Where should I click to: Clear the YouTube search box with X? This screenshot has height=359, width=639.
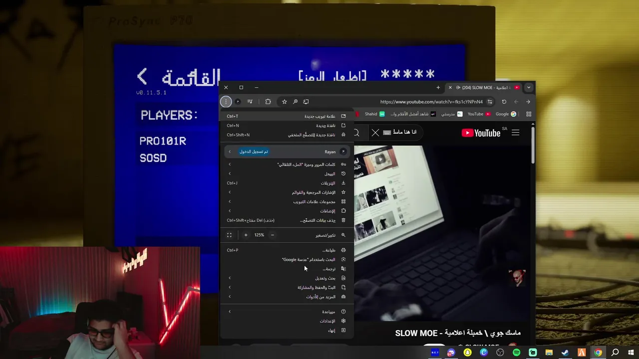click(x=375, y=133)
